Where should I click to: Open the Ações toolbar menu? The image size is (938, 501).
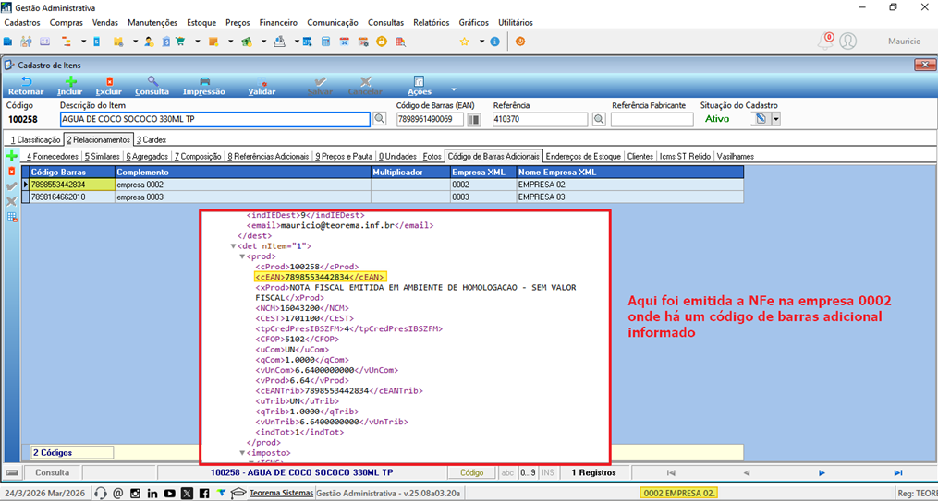click(420, 87)
